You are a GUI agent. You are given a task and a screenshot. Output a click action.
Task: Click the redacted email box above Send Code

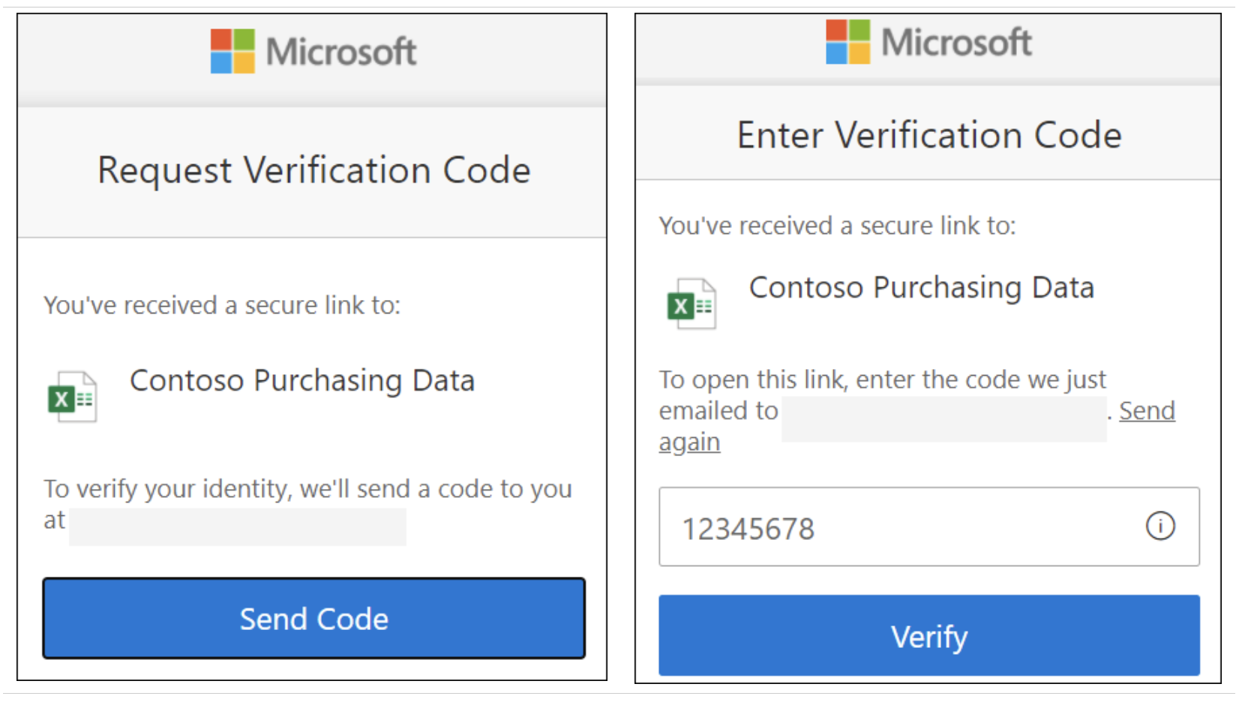coord(237,526)
